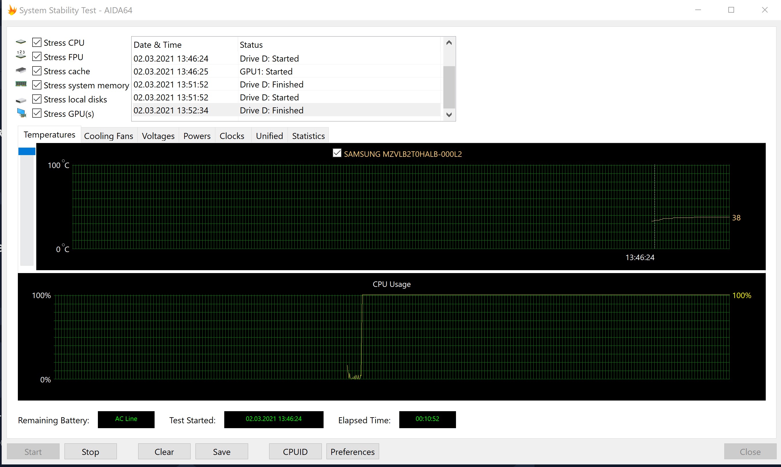Click the 123 FPU icon beside Stress FPU
The width and height of the screenshot is (781, 467).
coord(21,55)
